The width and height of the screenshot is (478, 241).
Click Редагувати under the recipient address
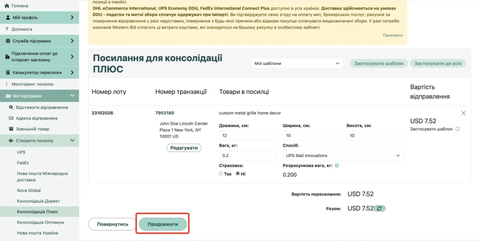point(184,148)
